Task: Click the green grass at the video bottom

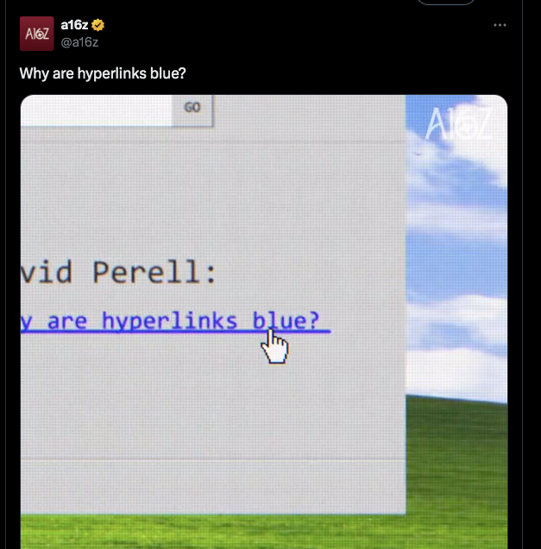Action: (x=264, y=533)
